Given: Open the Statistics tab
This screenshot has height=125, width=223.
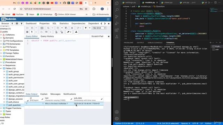Looking at the screenshot, I should 64,24.
